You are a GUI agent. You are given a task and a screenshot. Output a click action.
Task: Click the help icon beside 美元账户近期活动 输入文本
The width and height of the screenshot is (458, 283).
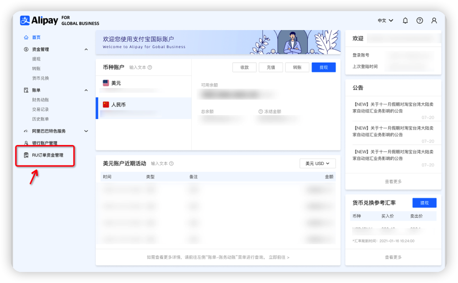[x=172, y=164]
